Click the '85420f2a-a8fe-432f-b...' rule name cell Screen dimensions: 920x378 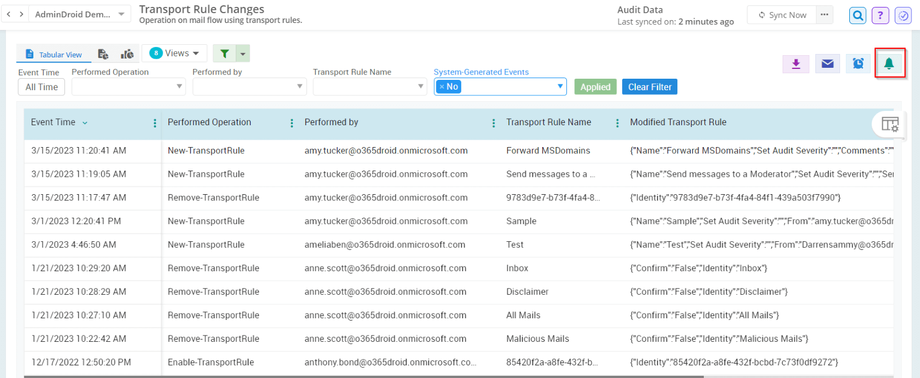coord(552,362)
